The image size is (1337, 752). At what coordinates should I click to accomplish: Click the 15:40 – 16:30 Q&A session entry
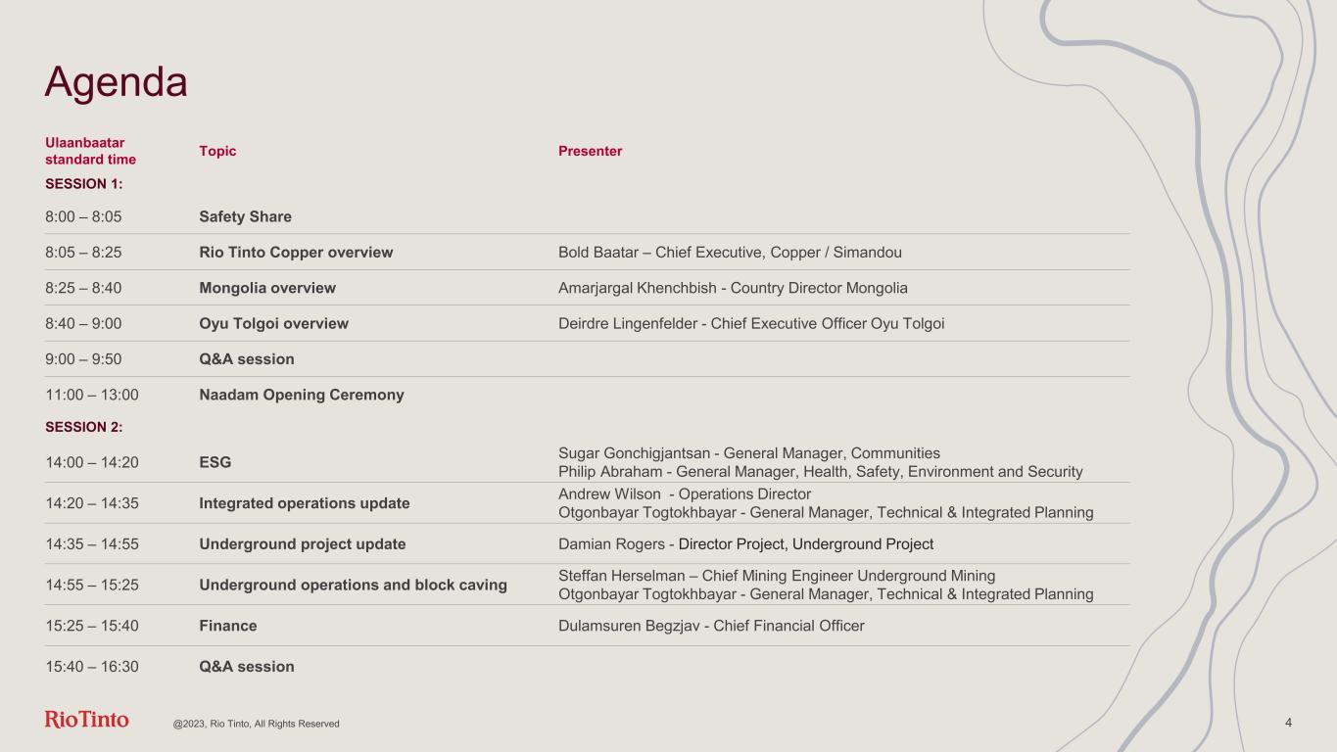click(247, 667)
